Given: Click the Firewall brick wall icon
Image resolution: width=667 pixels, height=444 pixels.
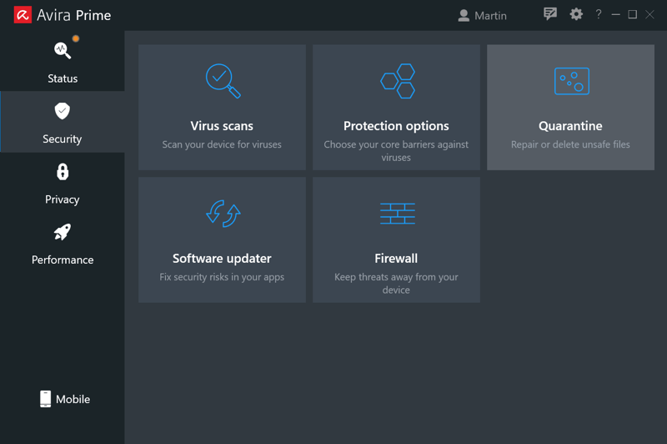Looking at the screenshot, I should point(398,214).
